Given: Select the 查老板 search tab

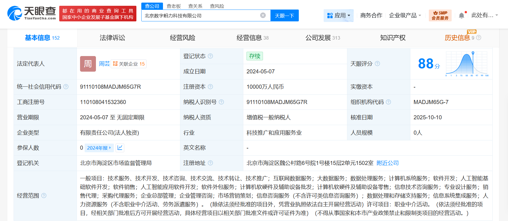Looking at the screenshot, I should 174,6.
